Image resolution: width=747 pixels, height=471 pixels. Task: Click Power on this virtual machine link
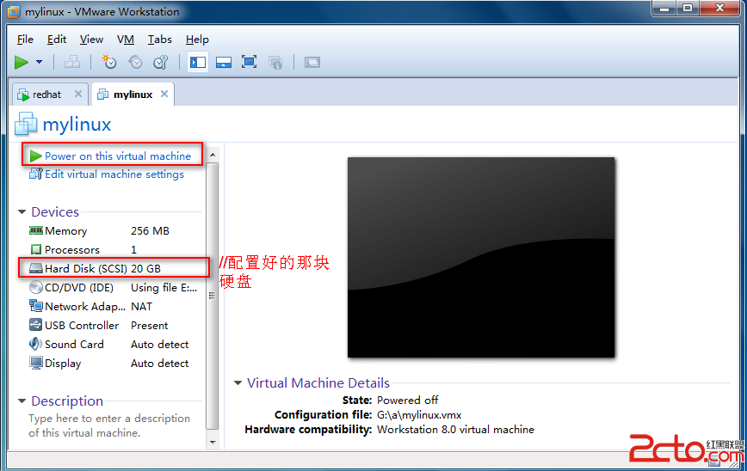118,156
